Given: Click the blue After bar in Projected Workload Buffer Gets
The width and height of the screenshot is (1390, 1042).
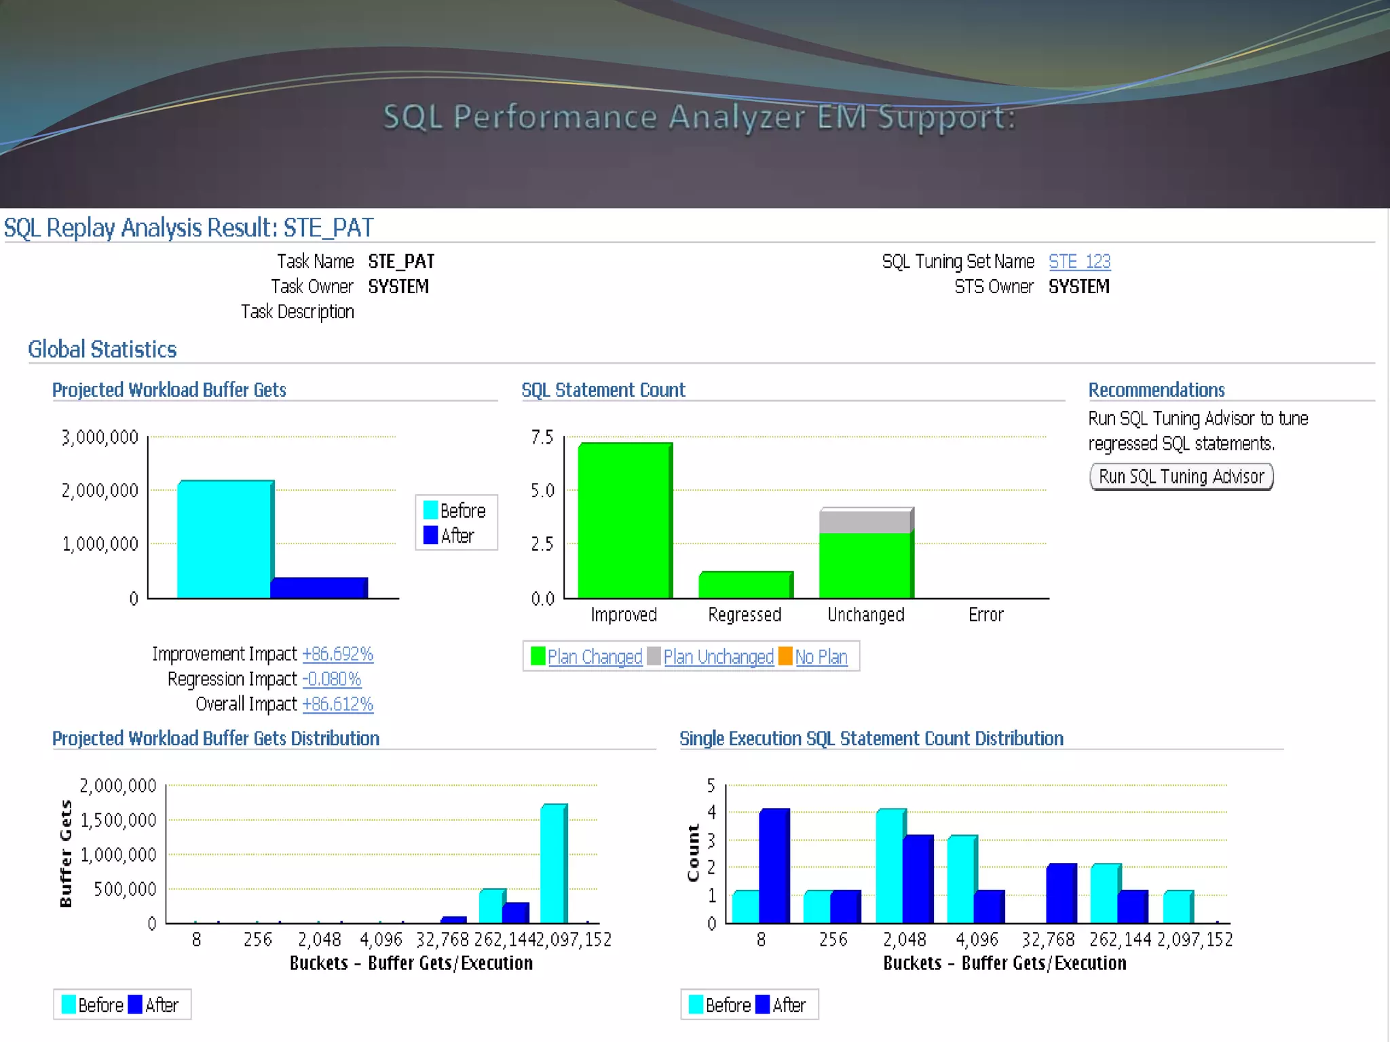Looking at the screenshot, I should tap(319, 587).
